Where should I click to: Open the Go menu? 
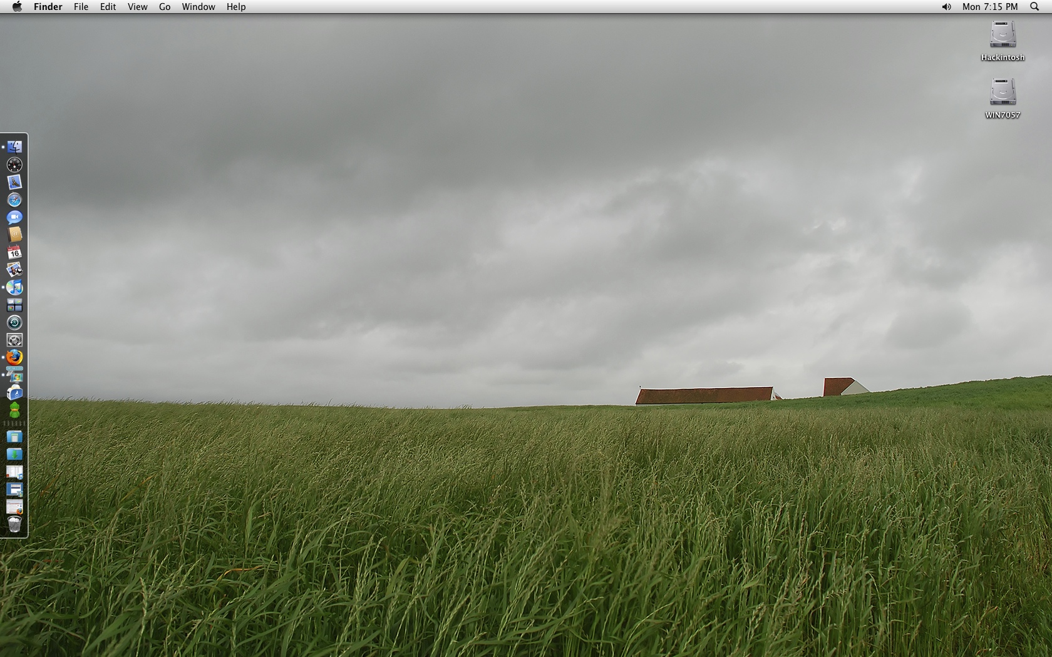click(165, 7)
